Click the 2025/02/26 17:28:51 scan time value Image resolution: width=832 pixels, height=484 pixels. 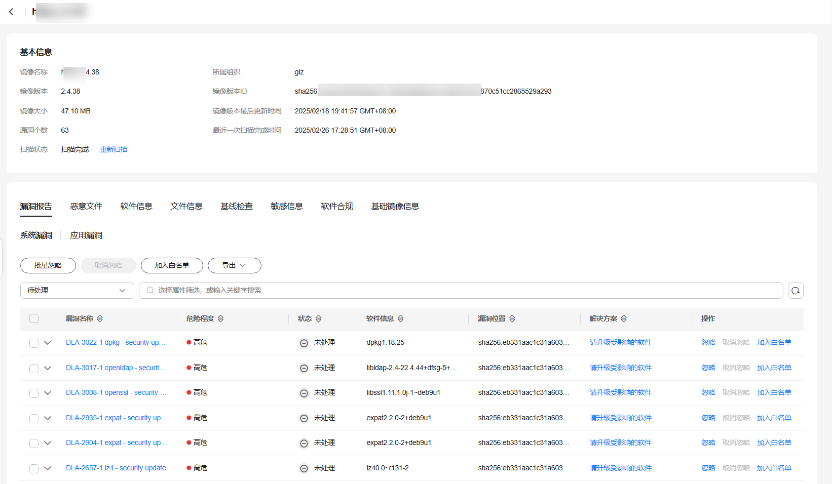click(x=345, y=130)
